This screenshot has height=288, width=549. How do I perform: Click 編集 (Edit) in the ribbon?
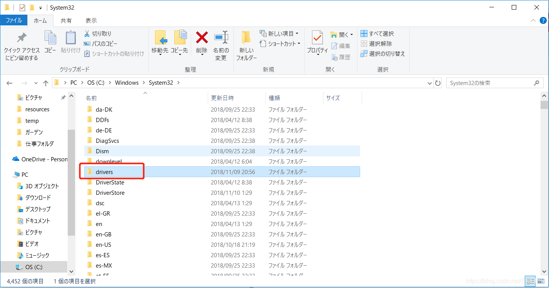[x=341, y=46]
